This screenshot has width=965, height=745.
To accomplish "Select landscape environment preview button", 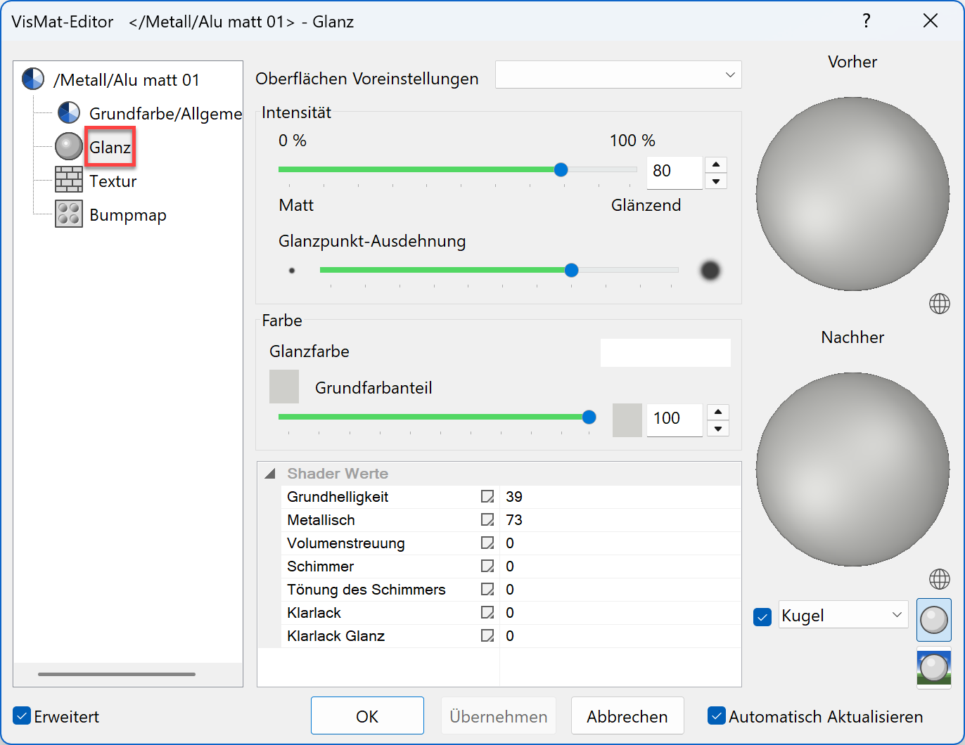I will [933, 668].
